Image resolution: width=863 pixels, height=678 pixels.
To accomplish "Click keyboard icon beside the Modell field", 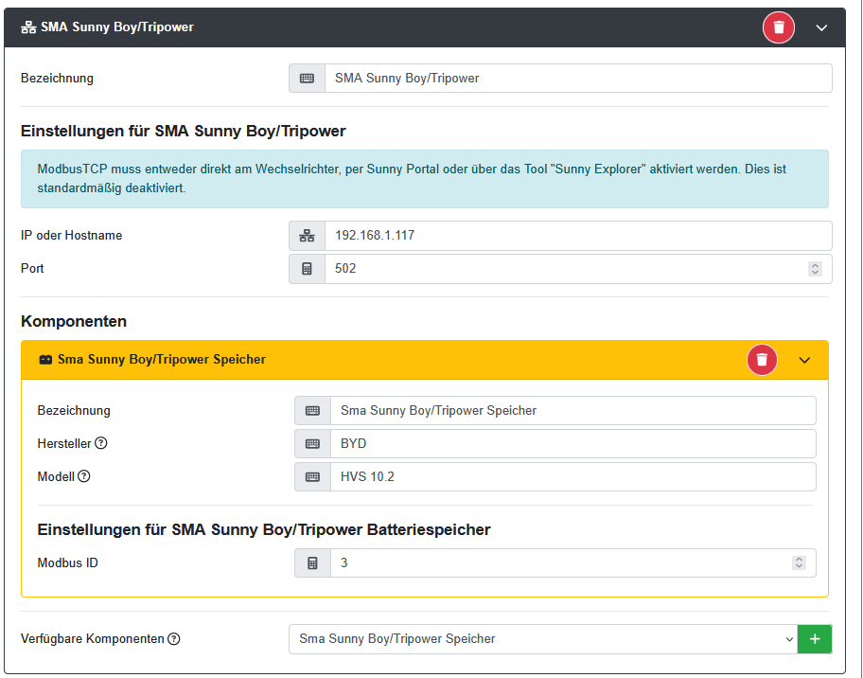I will (x=312, y=477).
